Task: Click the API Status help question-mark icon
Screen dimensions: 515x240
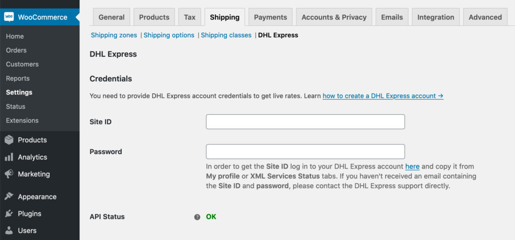Action: tap(197, 217)
